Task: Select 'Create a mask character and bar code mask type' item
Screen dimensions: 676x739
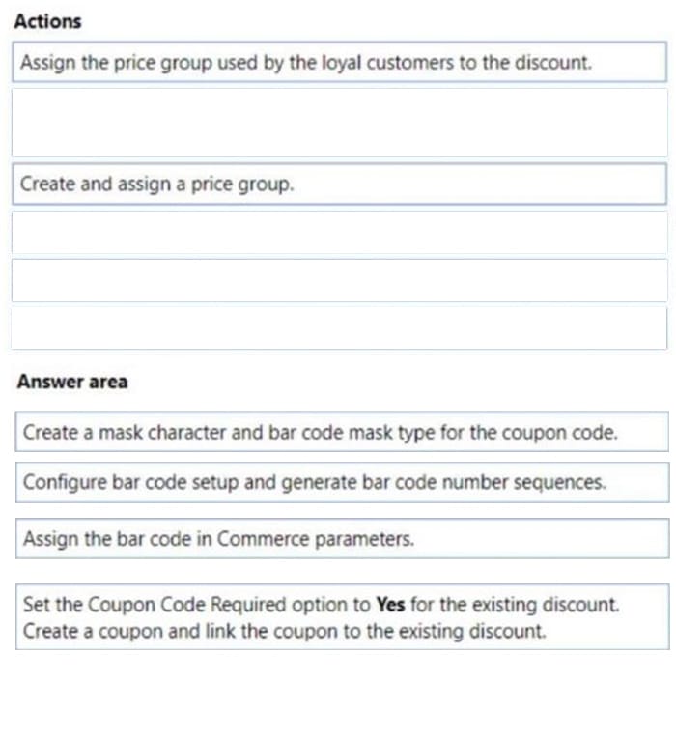Action: (342, 432)
